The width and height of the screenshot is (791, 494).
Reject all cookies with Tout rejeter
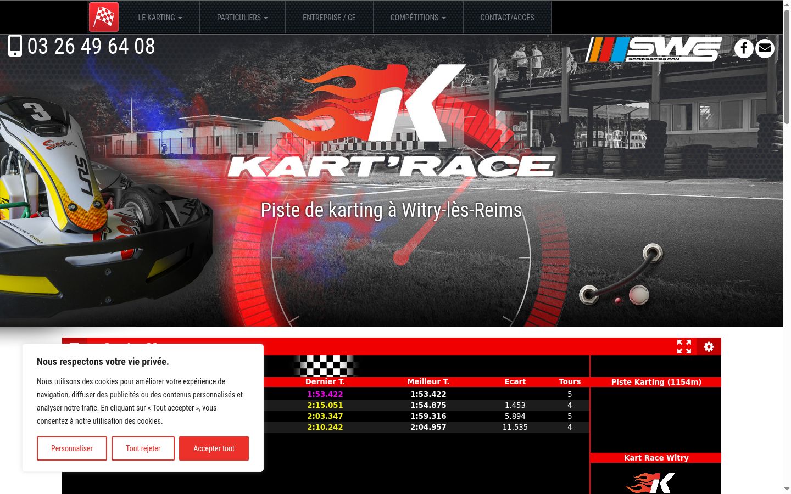tap(143, 448)
